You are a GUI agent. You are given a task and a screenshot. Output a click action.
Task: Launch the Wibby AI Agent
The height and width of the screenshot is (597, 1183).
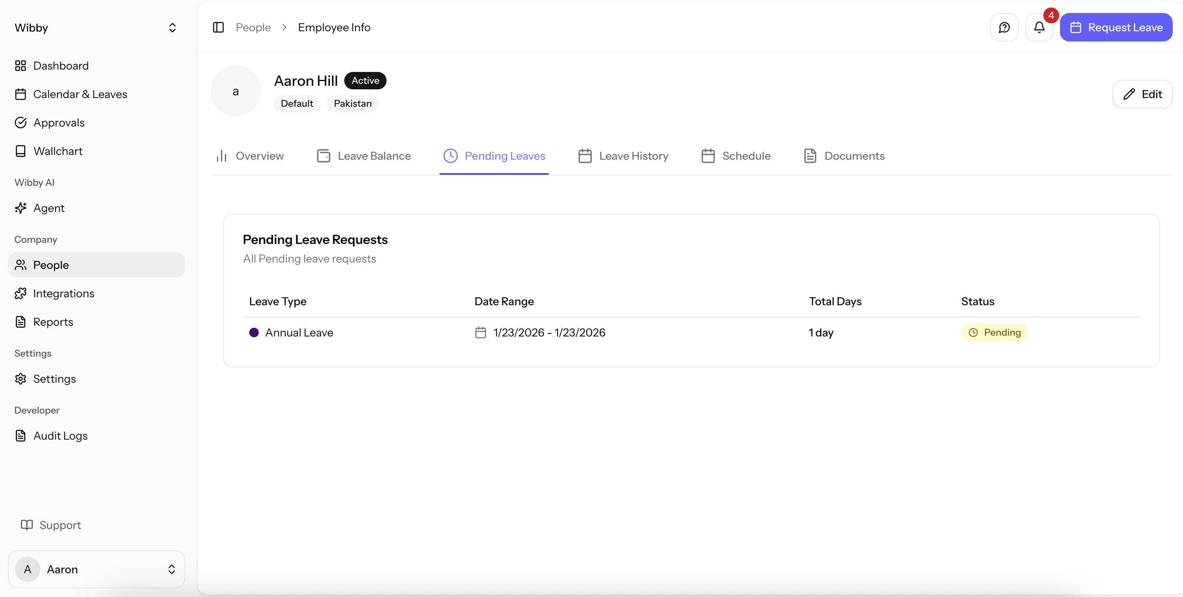coord(49,208)
